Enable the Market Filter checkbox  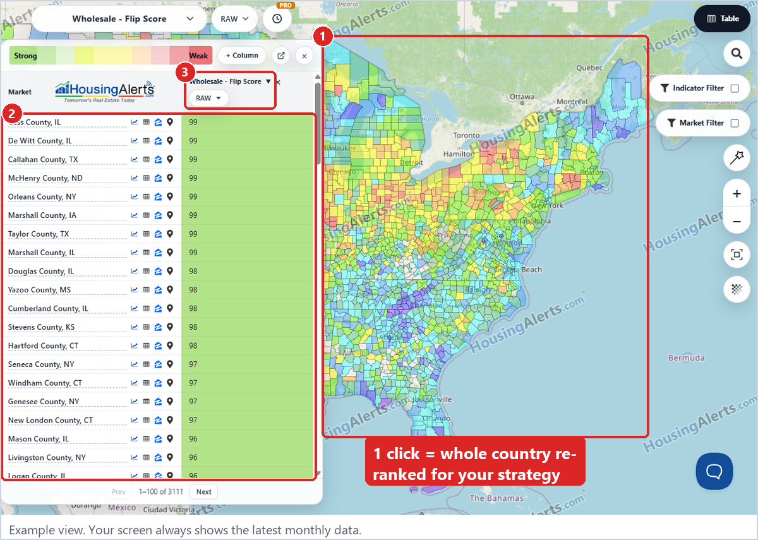(x=735, y=123)
